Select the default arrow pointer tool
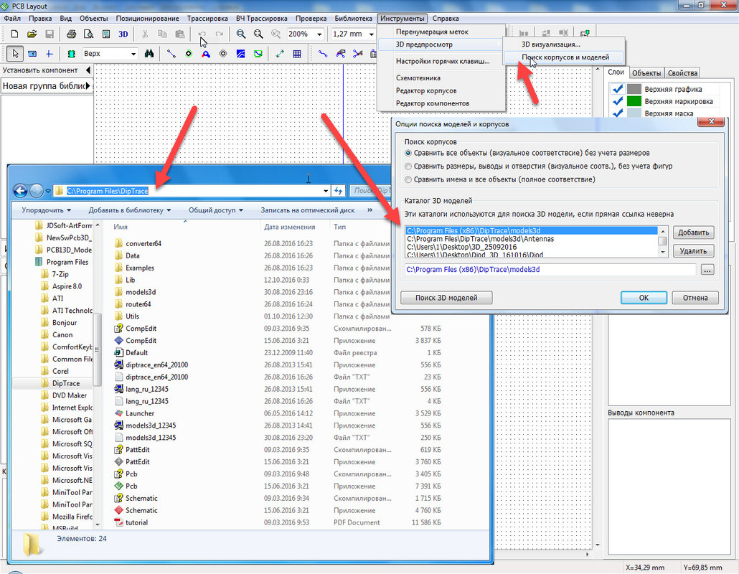The image size is (739, 574). point(14,54)
